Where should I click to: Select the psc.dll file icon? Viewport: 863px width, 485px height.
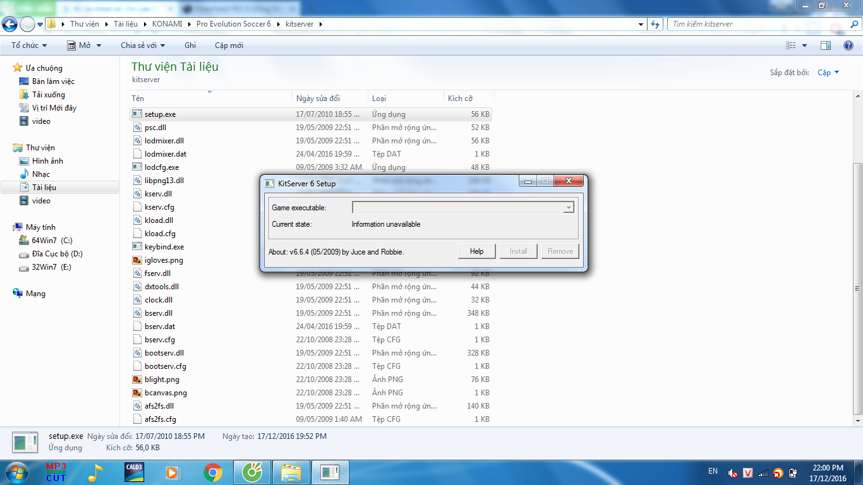pyautogui.click(x=137, y=128)
